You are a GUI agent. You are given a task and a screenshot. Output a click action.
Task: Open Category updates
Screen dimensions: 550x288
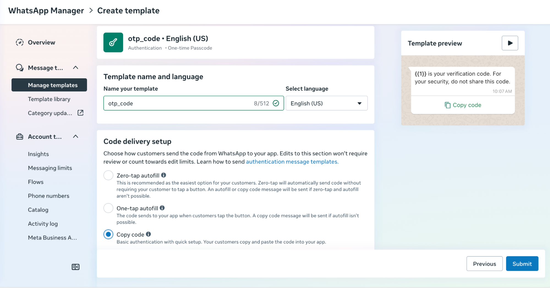[x=50, y=113]
